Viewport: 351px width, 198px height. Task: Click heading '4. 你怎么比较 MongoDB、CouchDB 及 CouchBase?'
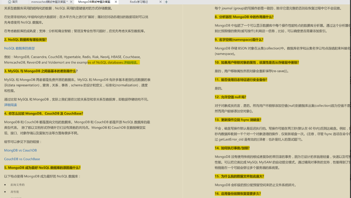click(x=44, y=113)
